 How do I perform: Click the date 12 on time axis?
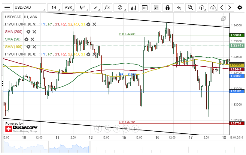pos(90,138)
